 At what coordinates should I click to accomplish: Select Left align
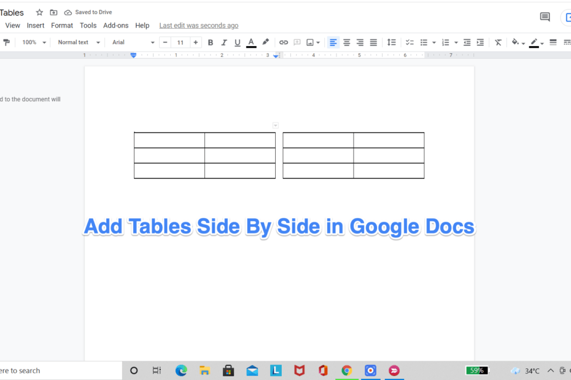333,42
